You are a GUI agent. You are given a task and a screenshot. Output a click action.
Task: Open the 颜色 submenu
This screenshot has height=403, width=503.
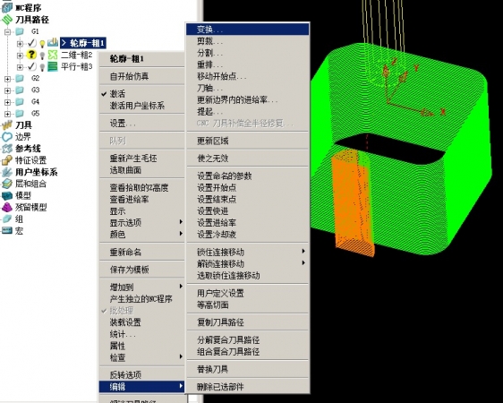click(x=141, y=235)
